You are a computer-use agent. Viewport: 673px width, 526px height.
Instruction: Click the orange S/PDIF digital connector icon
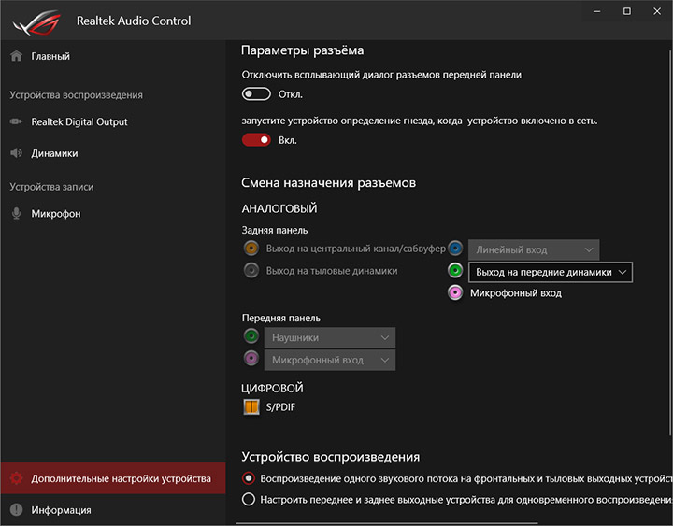pyautogui.click(x=251, y=406)
